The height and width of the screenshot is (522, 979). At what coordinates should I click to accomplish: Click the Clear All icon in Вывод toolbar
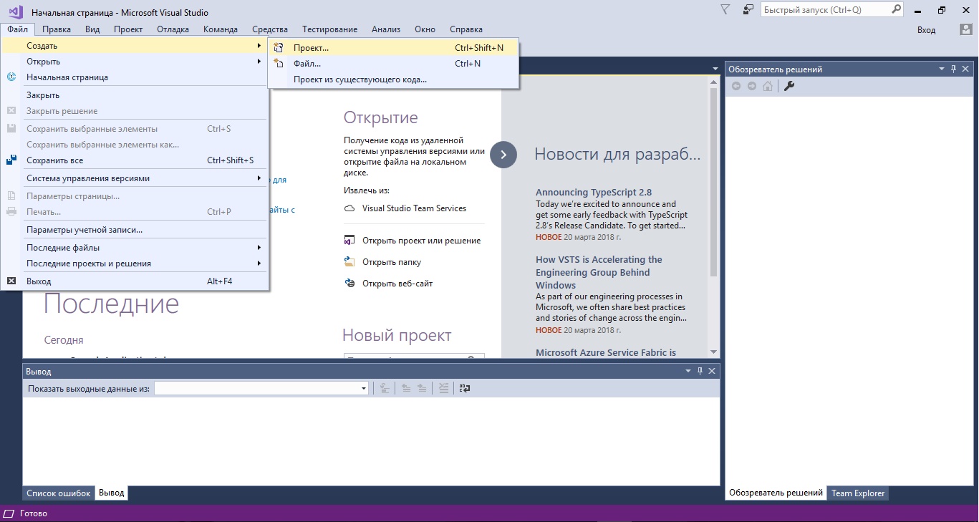(444, 388)
